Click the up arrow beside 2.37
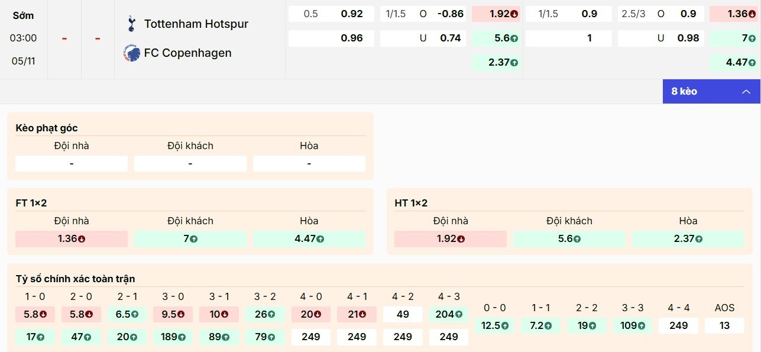The width and height of the screenshot is (761, 352). pos(514,62)
